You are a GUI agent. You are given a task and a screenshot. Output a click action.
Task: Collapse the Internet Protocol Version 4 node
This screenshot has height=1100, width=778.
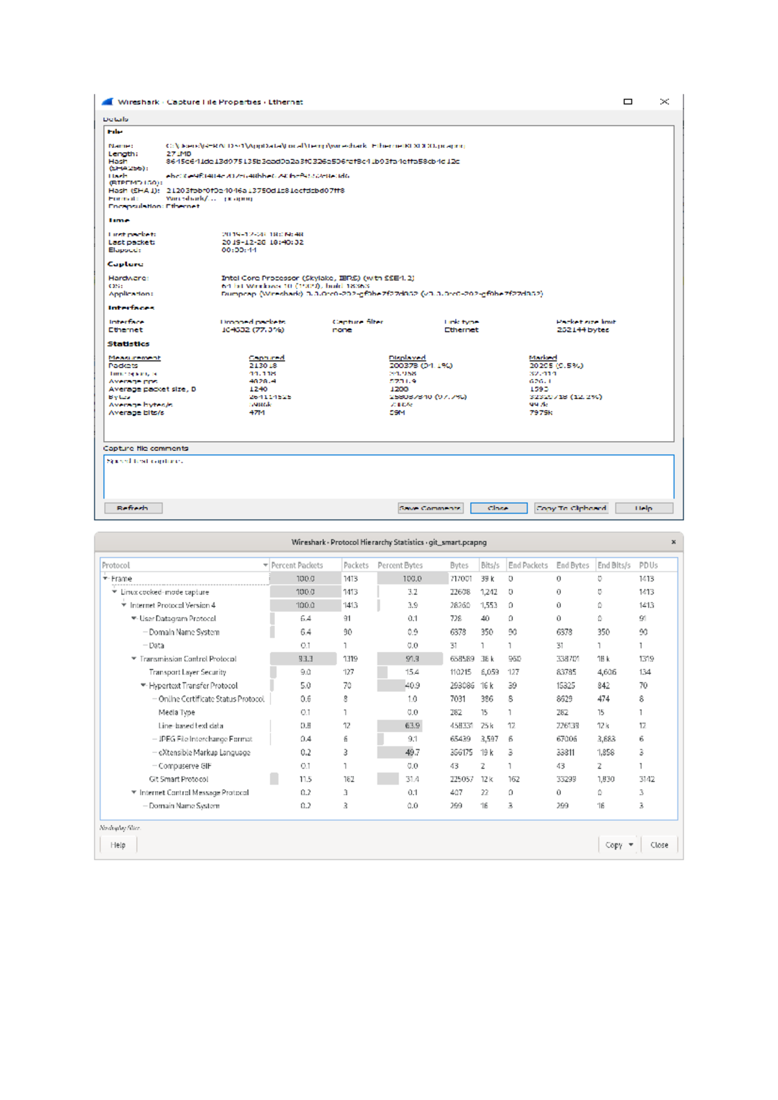click(x=124, y=605)
